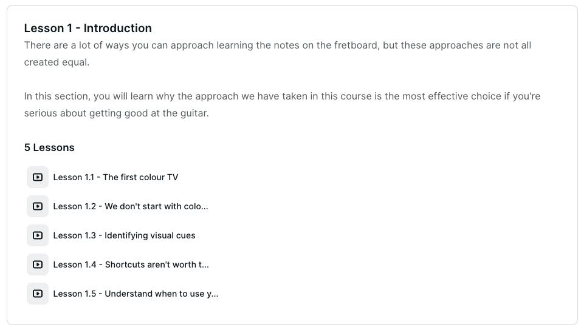
Task: Click the '5 Lessons' subheading
Action: [49, 147]
